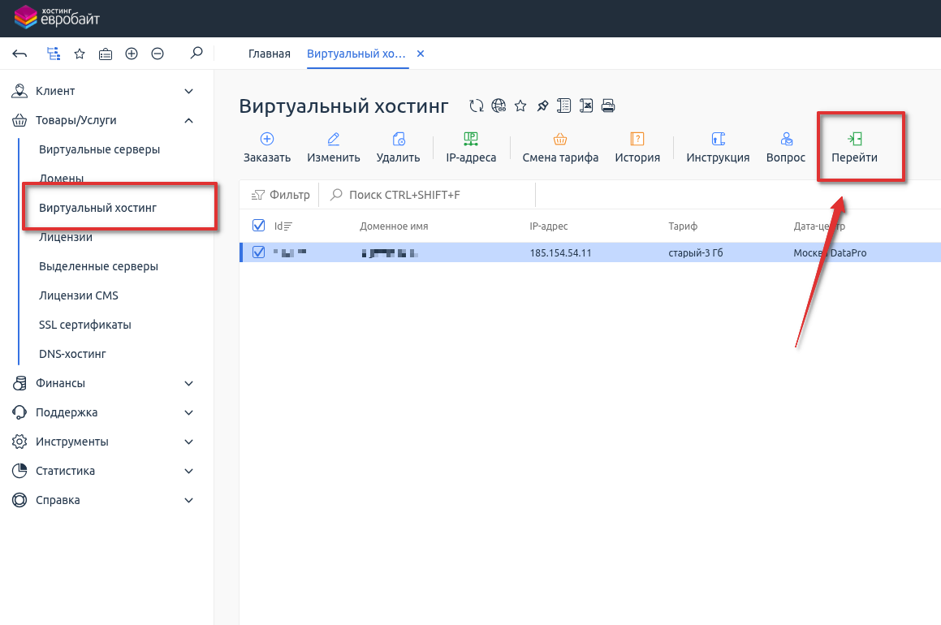Click the favorites star icon in top toolbar
The height and width of the screenshot is (625, 941).
coord(80,54)
